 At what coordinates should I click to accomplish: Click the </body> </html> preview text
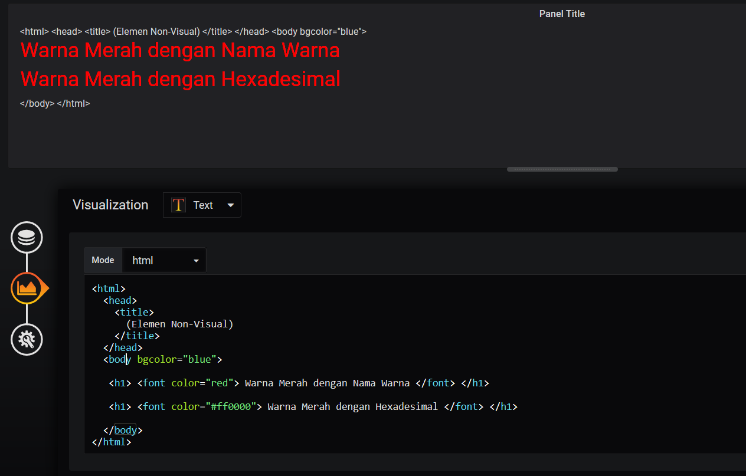(x=55, y=103)
